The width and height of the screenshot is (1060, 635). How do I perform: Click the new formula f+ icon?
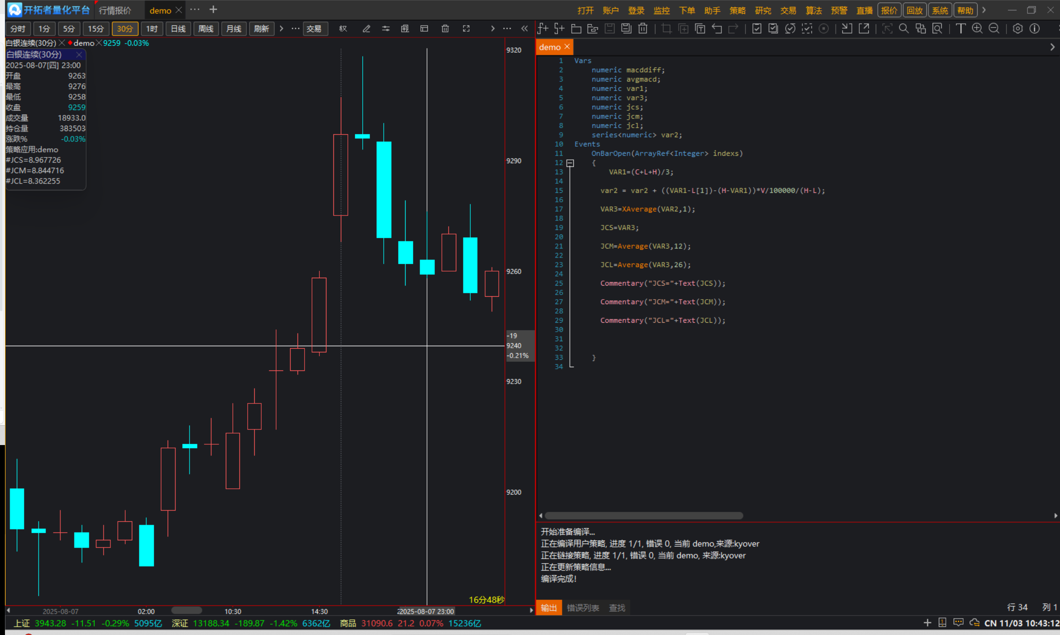[543, 29]
